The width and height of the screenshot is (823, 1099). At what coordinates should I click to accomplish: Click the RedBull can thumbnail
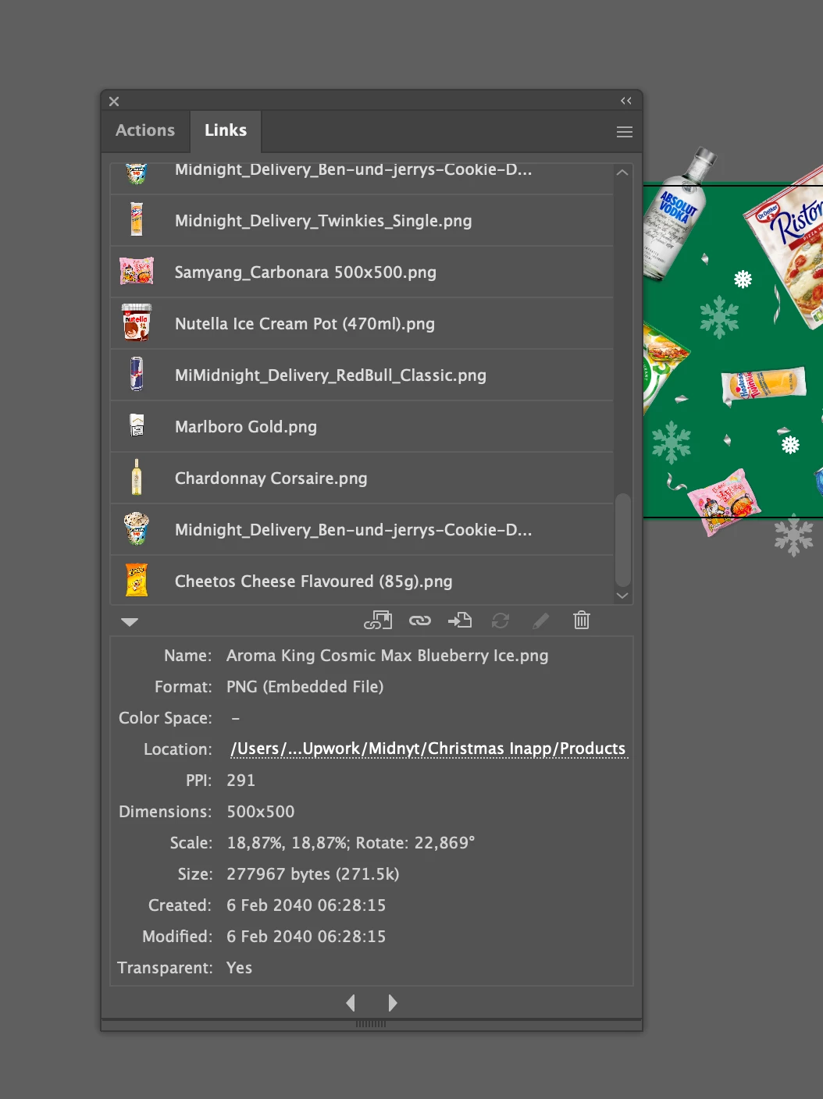coord(137,374)
